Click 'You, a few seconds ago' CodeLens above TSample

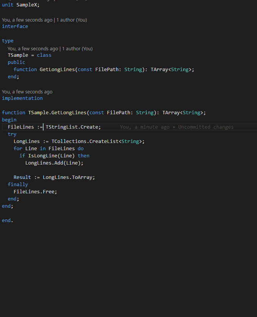(33, 48)
